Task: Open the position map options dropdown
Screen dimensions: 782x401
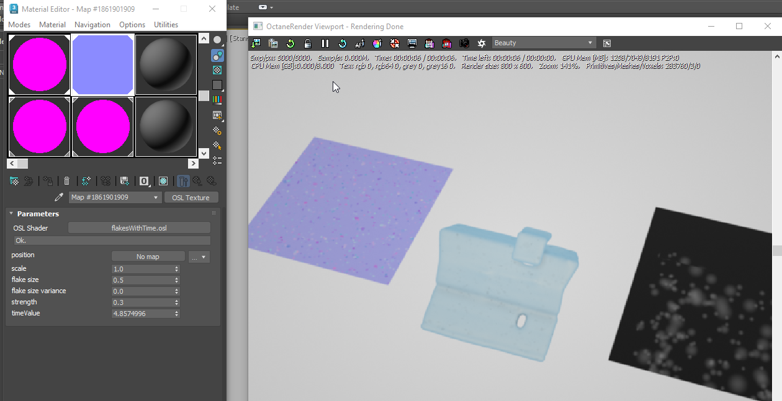Action: coord(199,257)
